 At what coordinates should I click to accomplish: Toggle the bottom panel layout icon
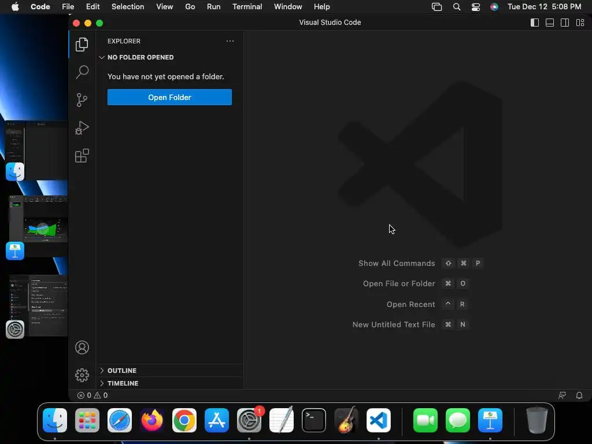pyautogui.click(x=550, y=23)
